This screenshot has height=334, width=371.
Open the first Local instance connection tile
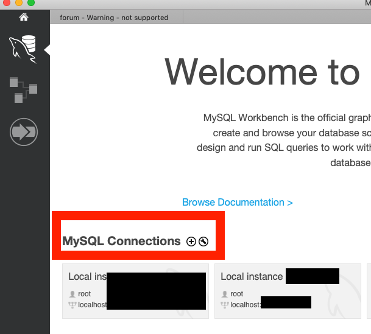tap(136, 291)
